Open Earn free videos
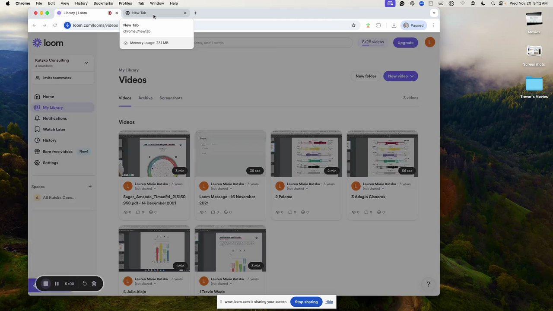The height and width of the screenshot is (311, 553). [63, 152]
